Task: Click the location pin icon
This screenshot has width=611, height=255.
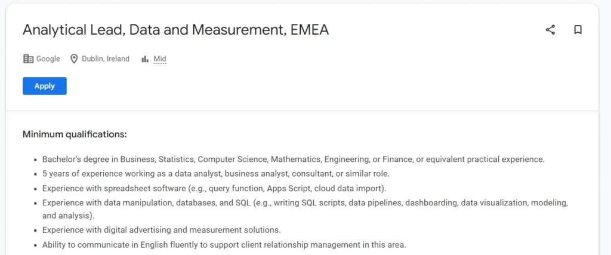Action: click(x=75, y=59)
